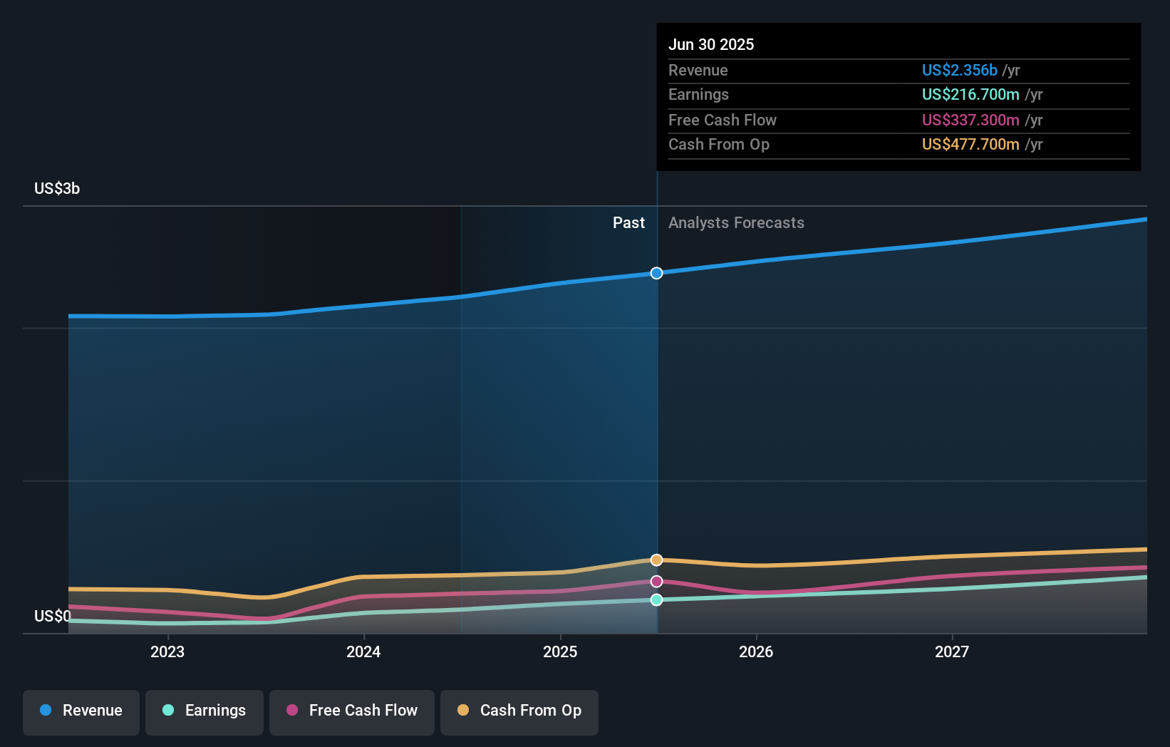Select the teal Earnings data point marker
This screenshot has width=1170, height=747.
pyautogui.click(x=656, y=599)
